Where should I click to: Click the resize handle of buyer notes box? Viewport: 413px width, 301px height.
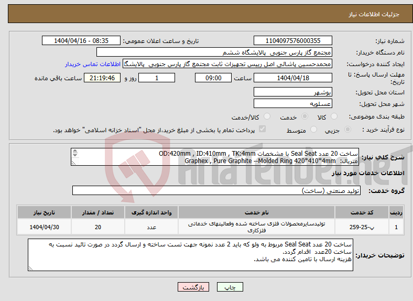[x=30, y=268]
